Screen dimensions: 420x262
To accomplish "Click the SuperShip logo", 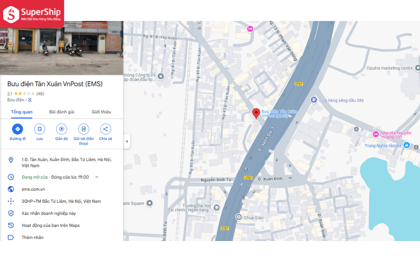I will tap(32, 14).
